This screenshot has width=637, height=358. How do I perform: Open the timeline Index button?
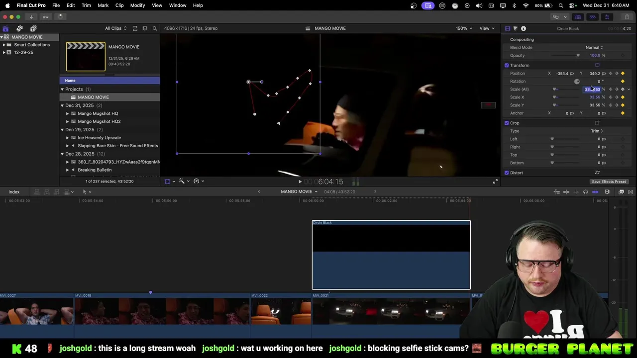[14, 192]
